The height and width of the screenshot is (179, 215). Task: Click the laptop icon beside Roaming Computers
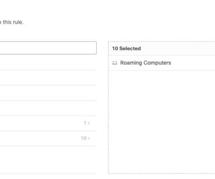click(115, 63)
